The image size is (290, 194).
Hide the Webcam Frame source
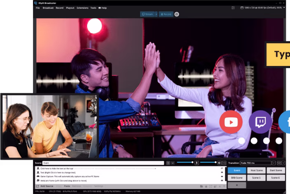tap(222, 180)
